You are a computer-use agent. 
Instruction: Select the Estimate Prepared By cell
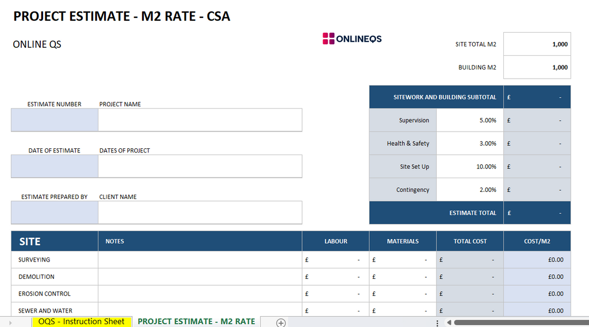pos(55,213)
